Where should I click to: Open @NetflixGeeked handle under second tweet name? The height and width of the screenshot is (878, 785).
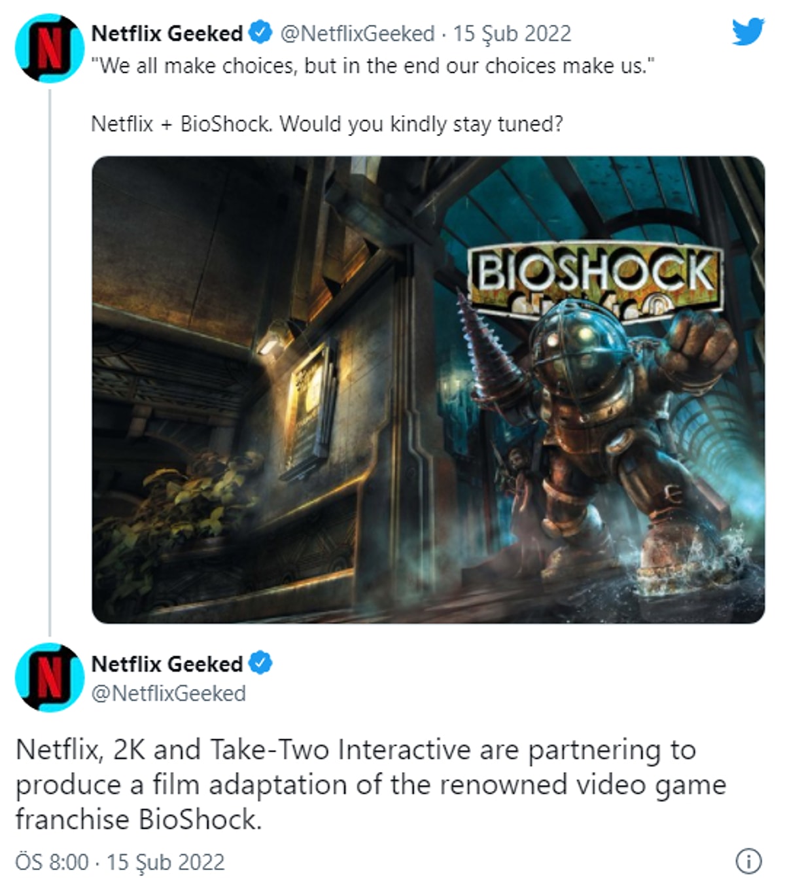169,694
